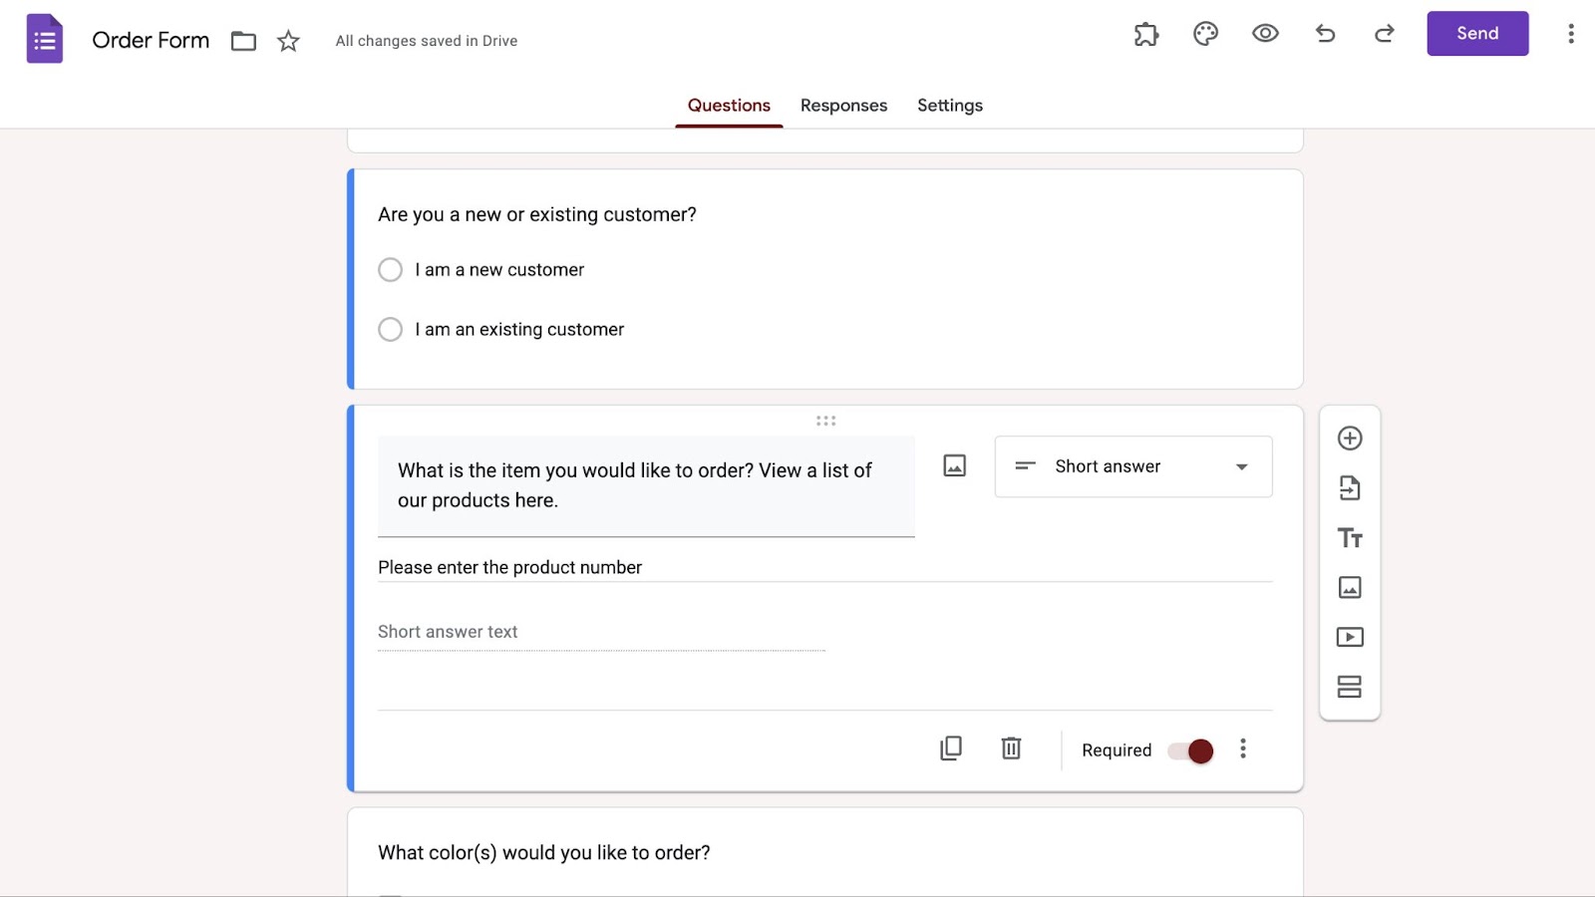This screenshot has height=897, width=1595.
Task: Add a title and description block
Action: pyautogui.click(x=1350, y=538)
